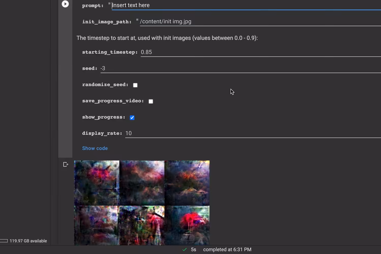This screenshot has height=254, width=381.
Task: Open the middle generated image in the top row
Action: click(142, 183)
